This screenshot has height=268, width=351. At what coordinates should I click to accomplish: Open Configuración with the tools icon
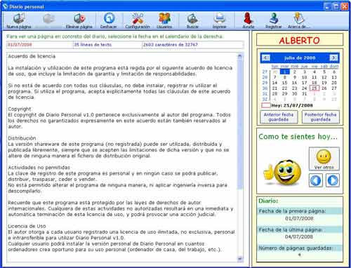point(138,20)
